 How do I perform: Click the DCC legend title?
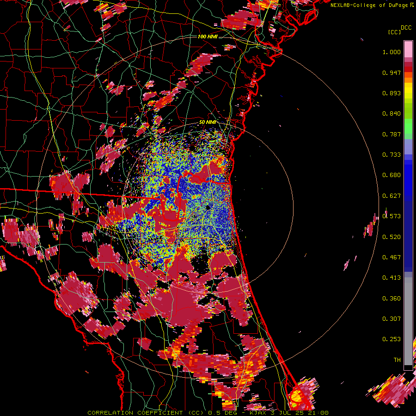[406, 28]
